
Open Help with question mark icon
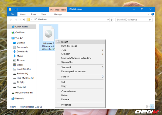coord(153,14)
